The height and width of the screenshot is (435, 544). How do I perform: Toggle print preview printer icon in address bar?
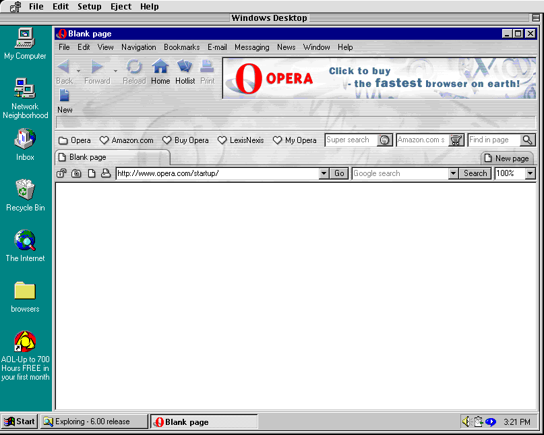click(106, 173)
